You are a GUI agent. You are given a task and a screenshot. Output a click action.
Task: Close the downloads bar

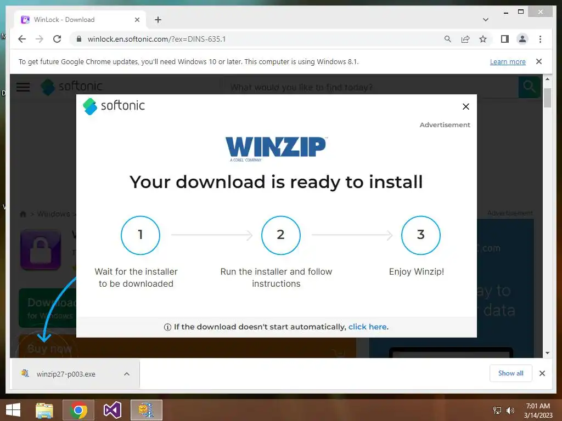[x=542, y=373]
